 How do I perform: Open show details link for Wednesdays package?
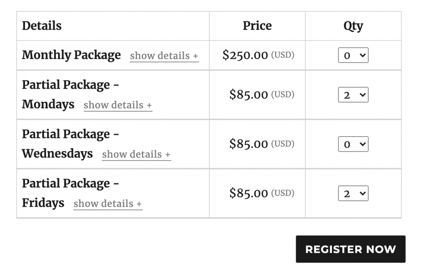pyautogui.click(x=136, y=154)
